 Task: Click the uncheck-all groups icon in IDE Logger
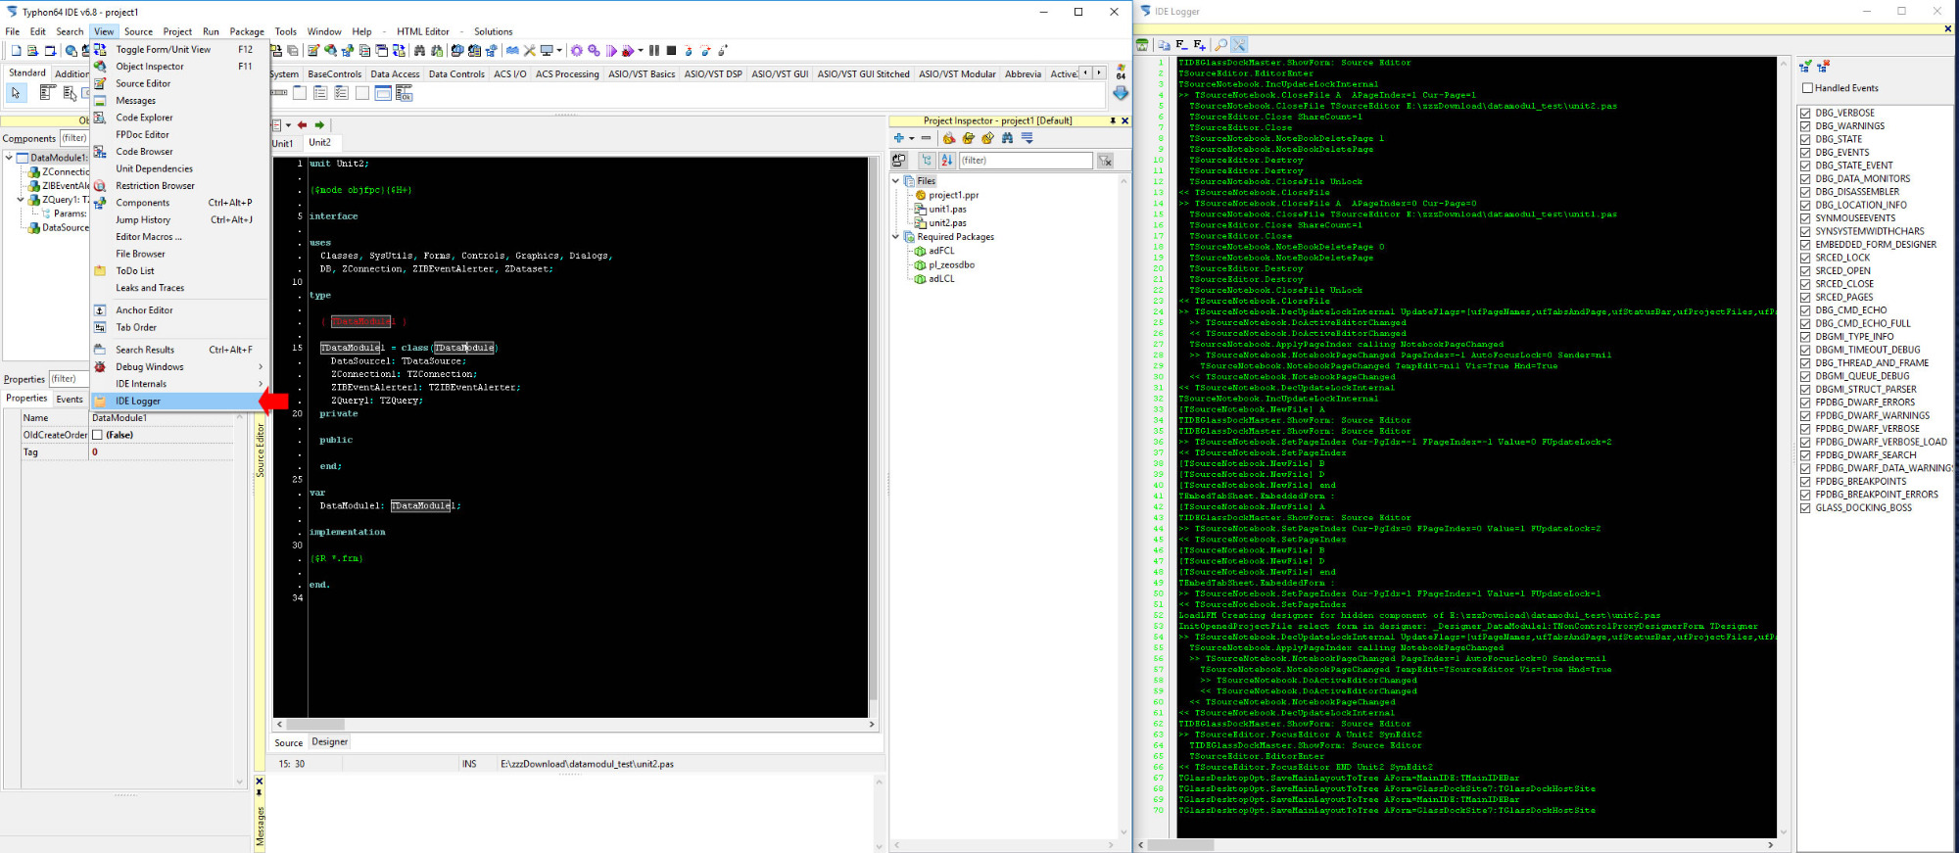1823,67
